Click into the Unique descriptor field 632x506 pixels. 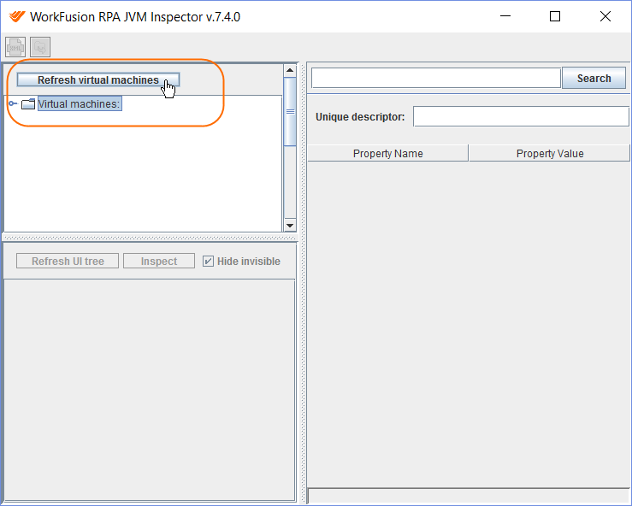click(x=521, y=116)
